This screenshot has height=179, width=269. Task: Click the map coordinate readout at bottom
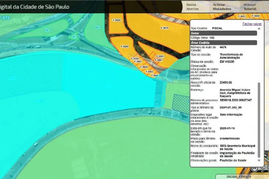[x=238, y=176]
